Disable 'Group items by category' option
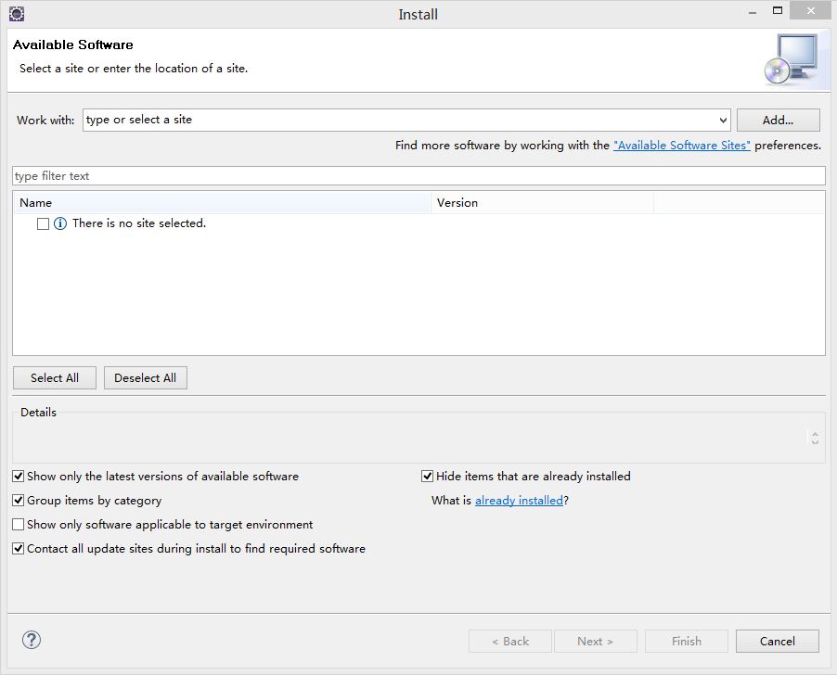Image resolution: width=837 pixels, height=675 pixels. click(19, 501)
